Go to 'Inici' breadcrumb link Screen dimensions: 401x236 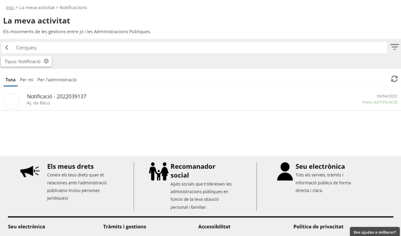(10, 7)
